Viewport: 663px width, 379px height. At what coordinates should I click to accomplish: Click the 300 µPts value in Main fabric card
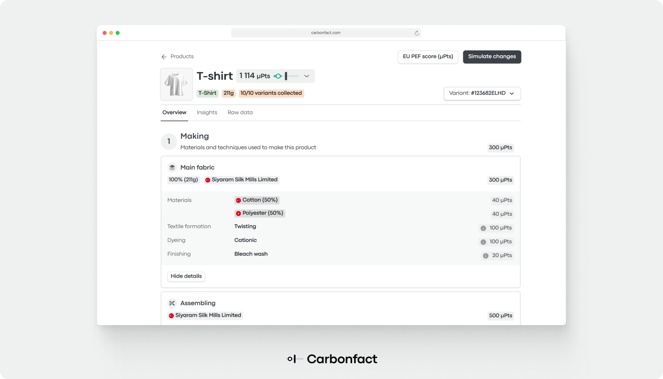click(x=500, y=180)
